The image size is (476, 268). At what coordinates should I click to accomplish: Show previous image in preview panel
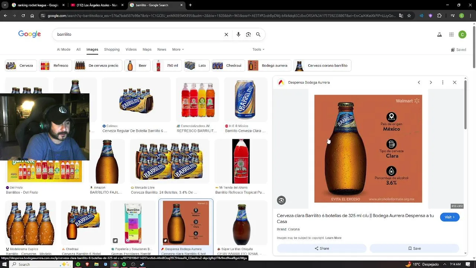click(x=419, y=82)
